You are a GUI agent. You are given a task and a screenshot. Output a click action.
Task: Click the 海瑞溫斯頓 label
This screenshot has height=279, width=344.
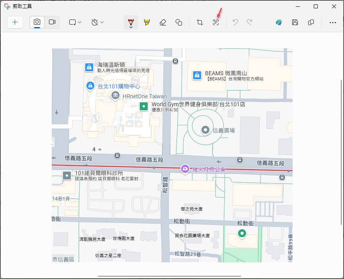coord(111,65)
